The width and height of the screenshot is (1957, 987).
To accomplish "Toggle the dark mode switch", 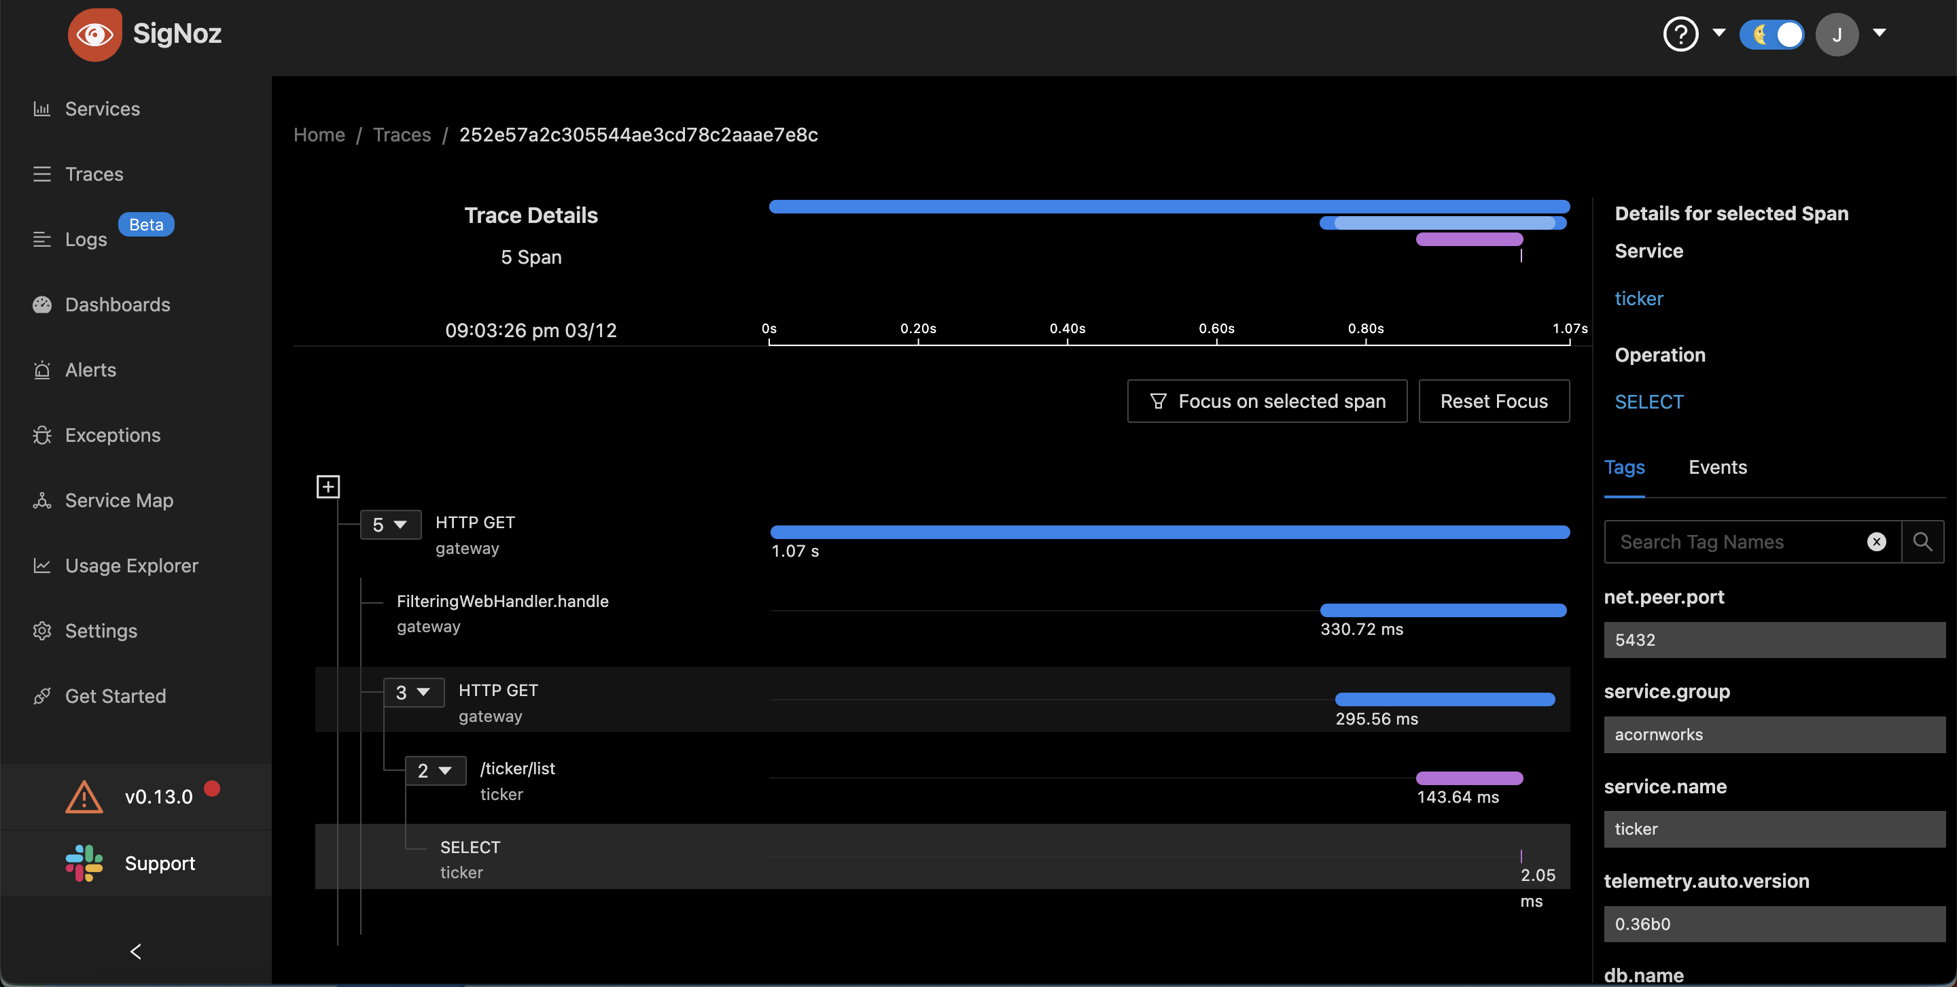I will point(1771,34).
